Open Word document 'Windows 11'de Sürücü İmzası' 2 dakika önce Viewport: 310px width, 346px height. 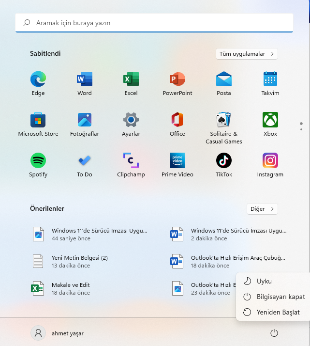pyautogui.click(x=229, y=235)
